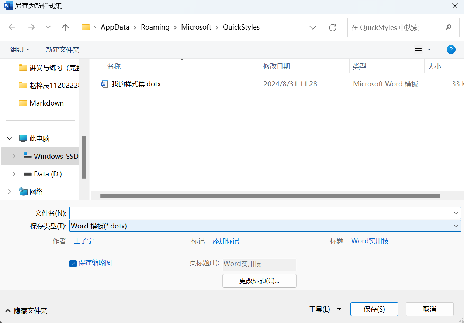Collapse the 此电脑 tree node
The height and width of the screenshot is (323, 464).
pyautogui.click(x=9, y=138)
